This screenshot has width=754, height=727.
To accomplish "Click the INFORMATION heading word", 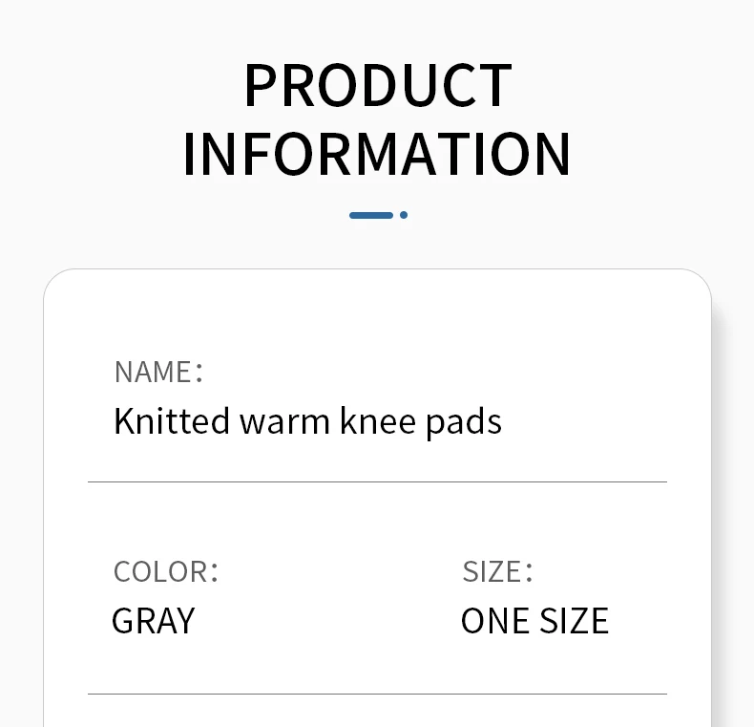I will (377, 154).
